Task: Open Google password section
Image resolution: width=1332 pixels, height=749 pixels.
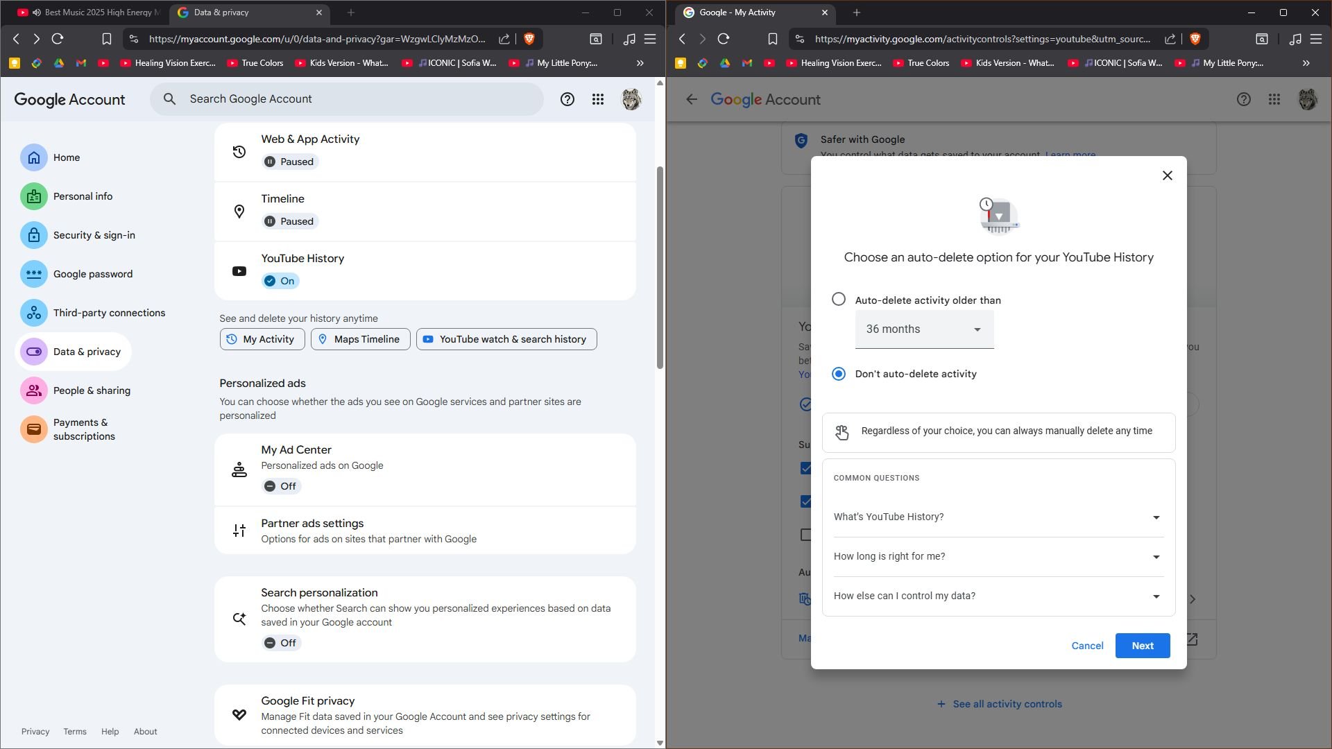Action: [x=77, y=275]
